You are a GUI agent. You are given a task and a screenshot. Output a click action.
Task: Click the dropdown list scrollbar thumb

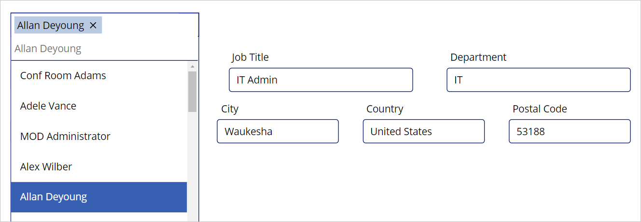point(192,92)
